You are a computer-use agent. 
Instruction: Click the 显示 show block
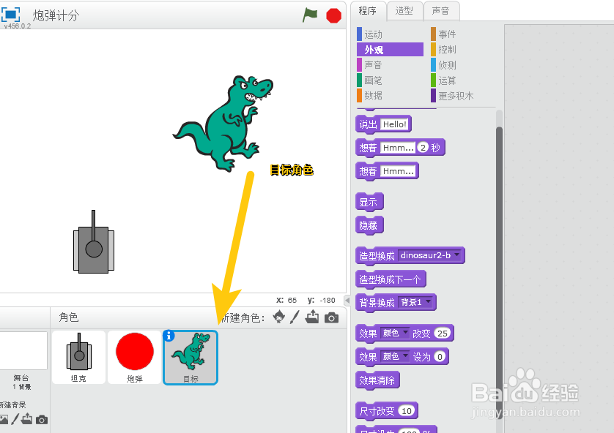(x=369, y=203)
